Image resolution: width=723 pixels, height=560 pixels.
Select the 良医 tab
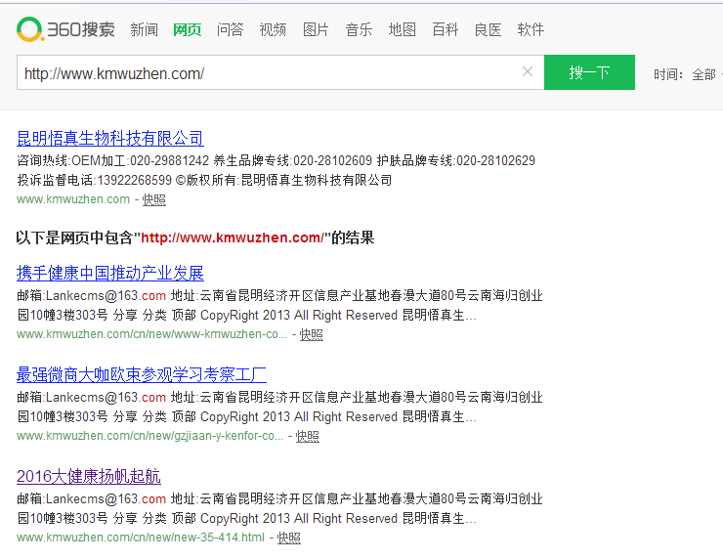pyautogui.click(x=488, y=30)
